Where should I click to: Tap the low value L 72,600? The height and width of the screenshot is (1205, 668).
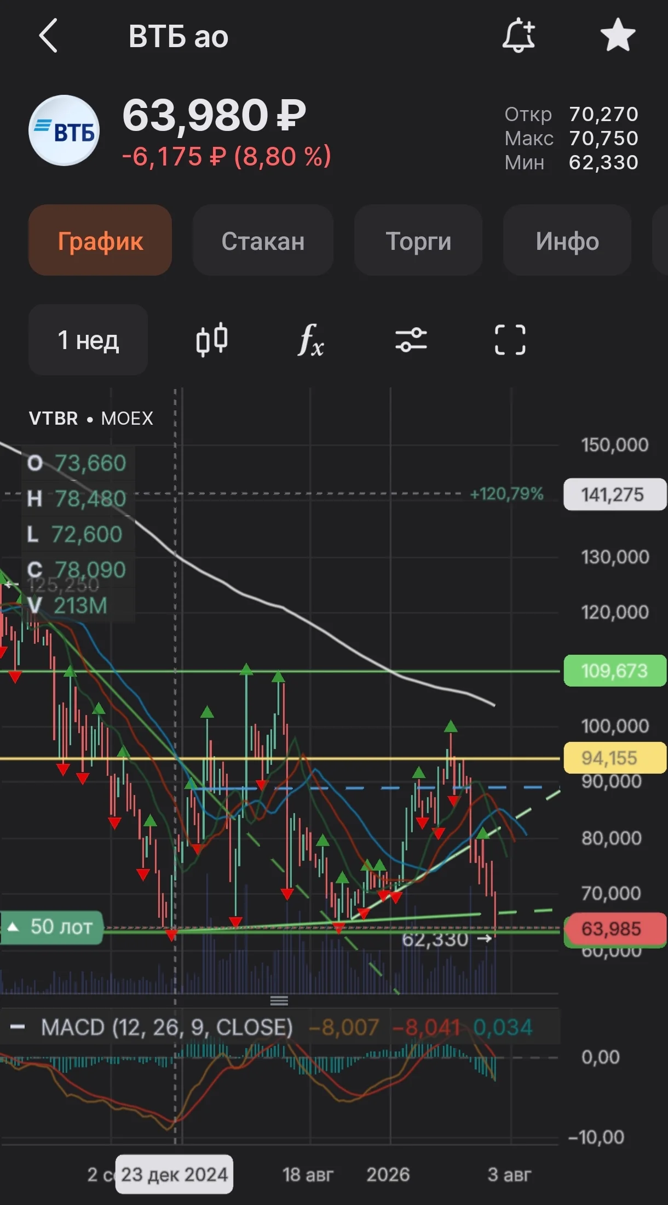74,534
